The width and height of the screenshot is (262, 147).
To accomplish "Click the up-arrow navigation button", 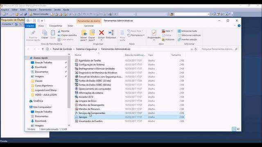I will point(43,49).
